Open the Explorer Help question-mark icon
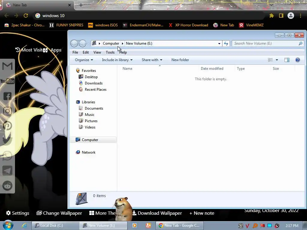Image resolution: width=307 pixels, height=230 pixels. pyautogui.click(x=298, y=60)
